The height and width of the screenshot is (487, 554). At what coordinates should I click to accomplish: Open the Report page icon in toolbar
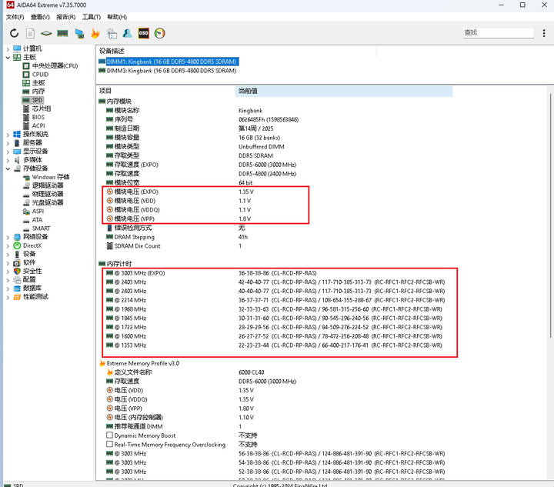30,33
